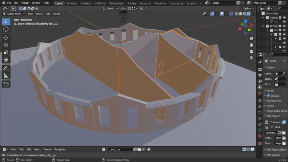
Task: Choose the Measure tool
Action: pyautogui.click(x=6, y=76)
